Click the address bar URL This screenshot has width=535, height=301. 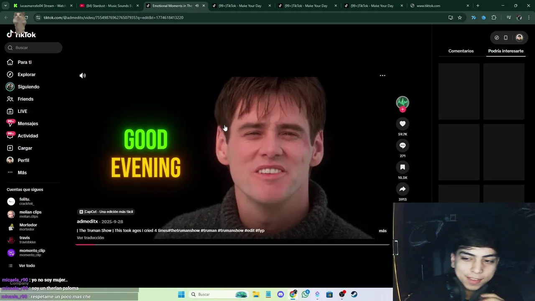pos(114,18)
